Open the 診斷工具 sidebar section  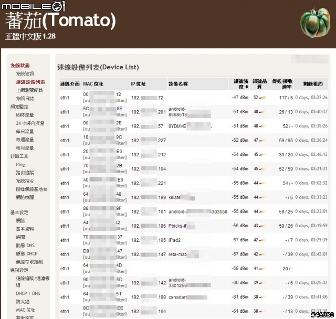[19, 156]
